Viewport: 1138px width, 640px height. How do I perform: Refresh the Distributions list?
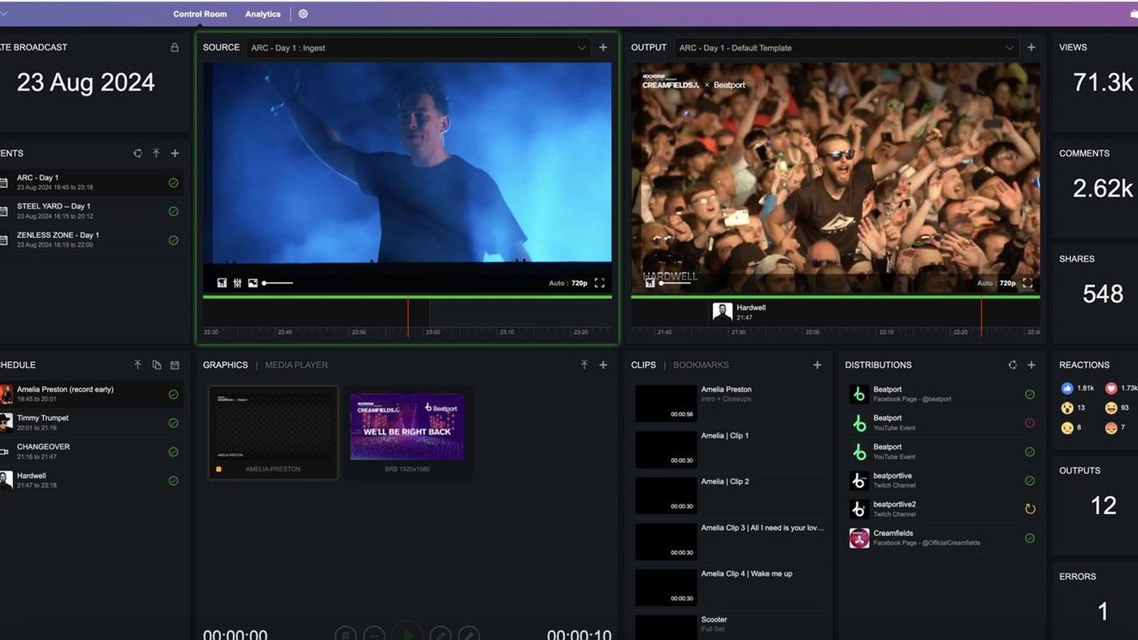1013,365
